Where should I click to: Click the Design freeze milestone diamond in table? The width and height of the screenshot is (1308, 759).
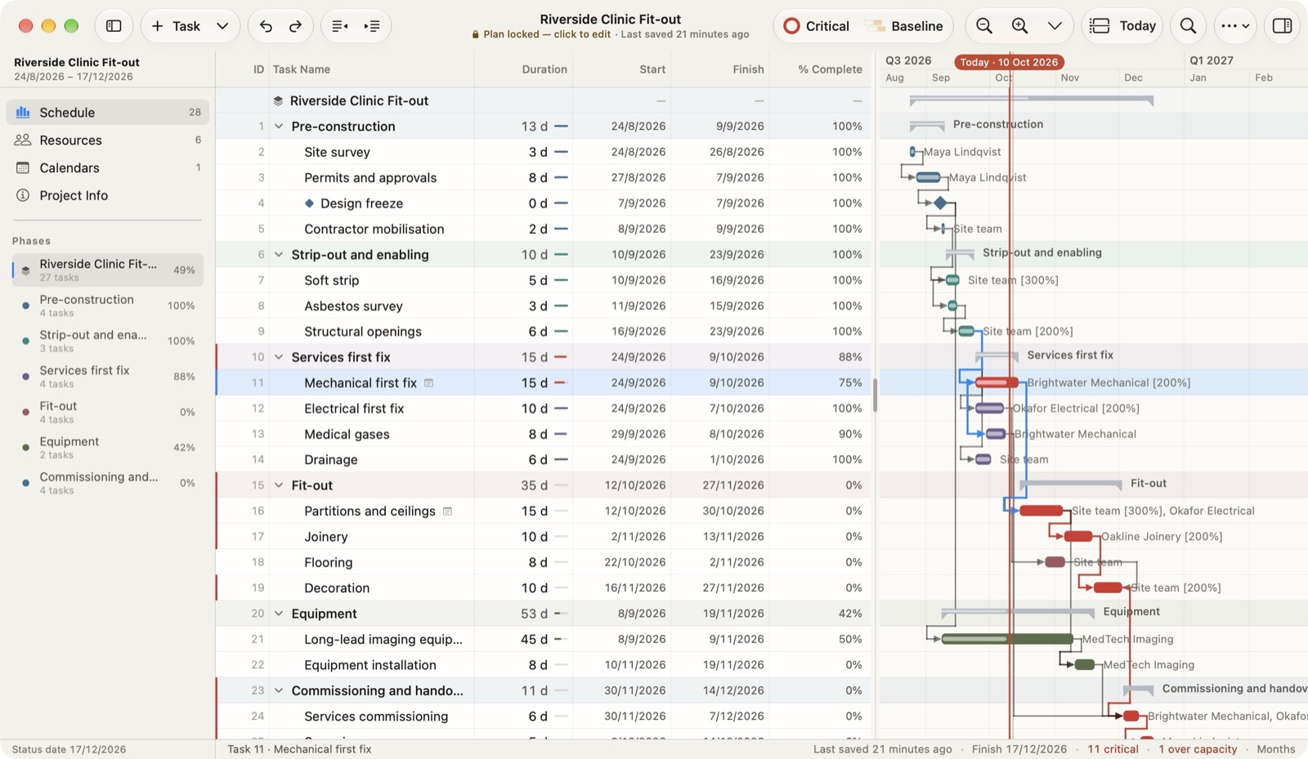coord(309,203)
